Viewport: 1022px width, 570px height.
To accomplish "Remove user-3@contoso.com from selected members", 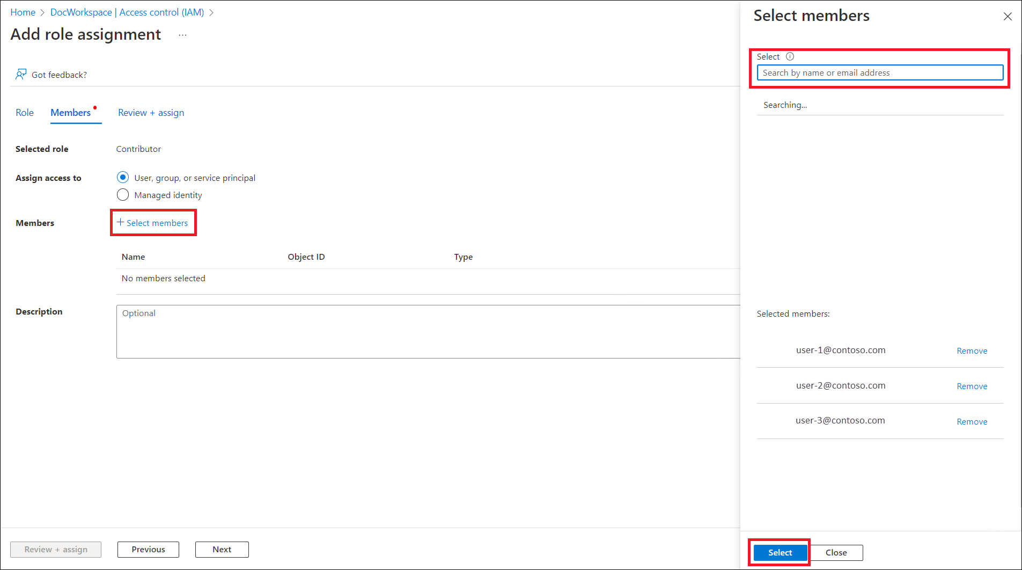I will tap(972, 421).
